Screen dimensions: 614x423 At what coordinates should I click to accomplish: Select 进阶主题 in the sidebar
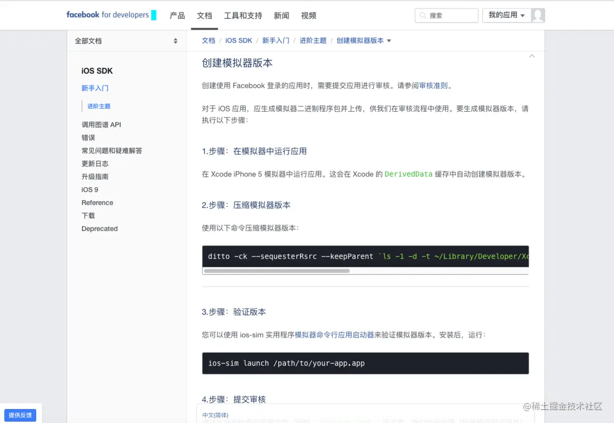tap(99, 106)
